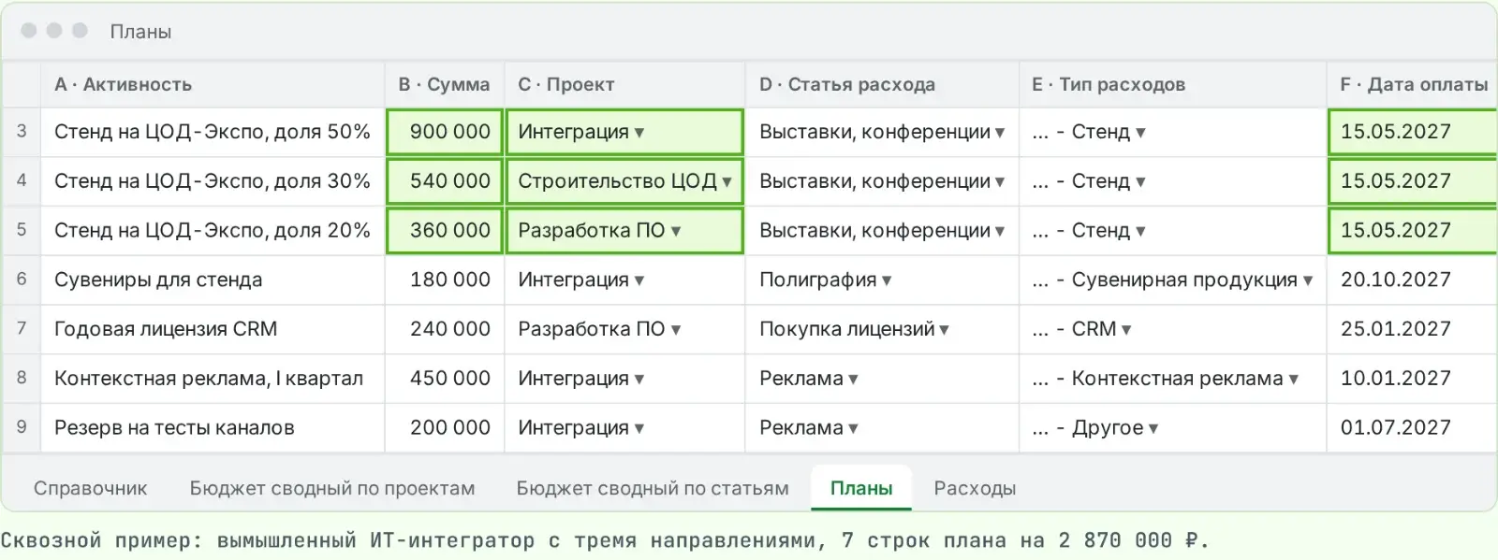
Task: Switch to Бюджет сводный по проектам tab
Action: click(332, 488)
